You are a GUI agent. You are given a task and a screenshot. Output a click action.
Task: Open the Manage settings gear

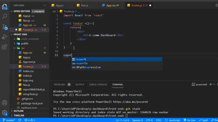tap(4, 113)
